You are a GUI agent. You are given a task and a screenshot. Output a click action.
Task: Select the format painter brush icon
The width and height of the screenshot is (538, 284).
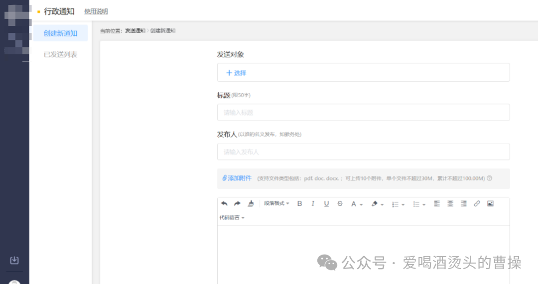coord(251,203)
